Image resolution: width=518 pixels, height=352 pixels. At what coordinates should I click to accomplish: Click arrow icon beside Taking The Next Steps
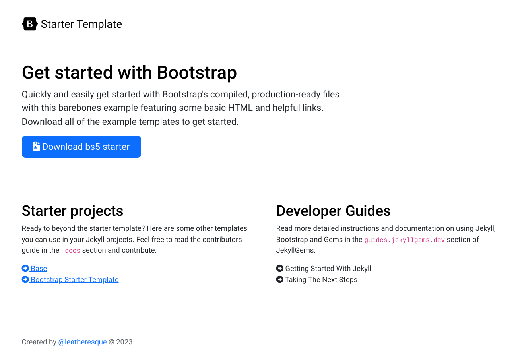[280, 279]
